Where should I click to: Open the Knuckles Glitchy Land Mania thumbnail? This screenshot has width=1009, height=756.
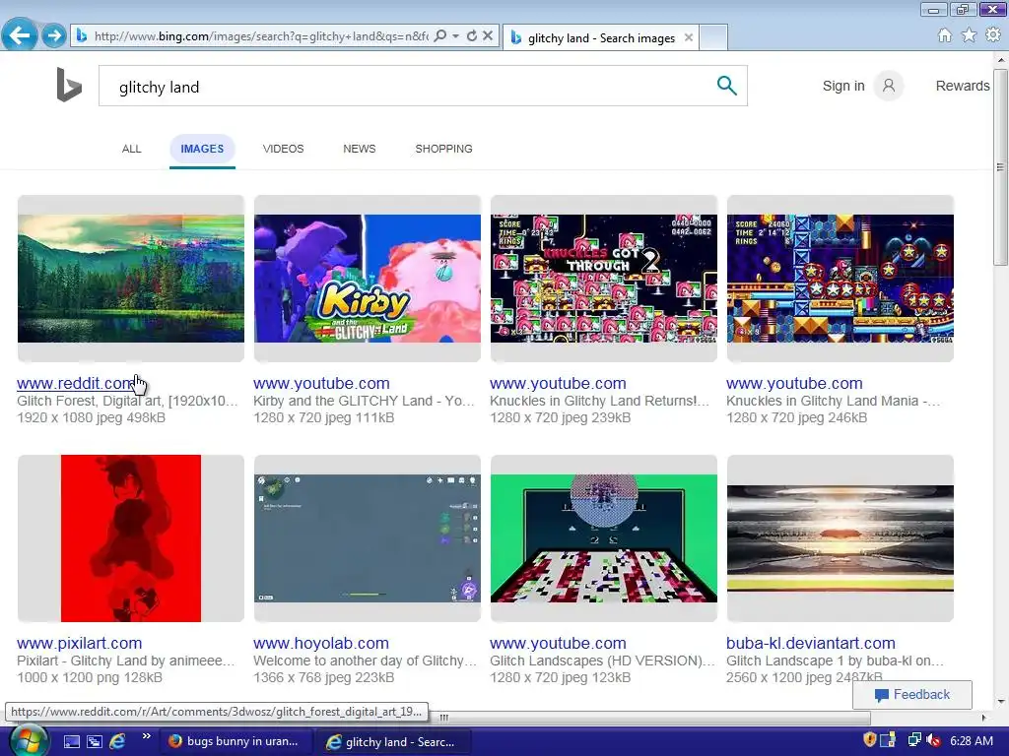[x=841, y=279]
